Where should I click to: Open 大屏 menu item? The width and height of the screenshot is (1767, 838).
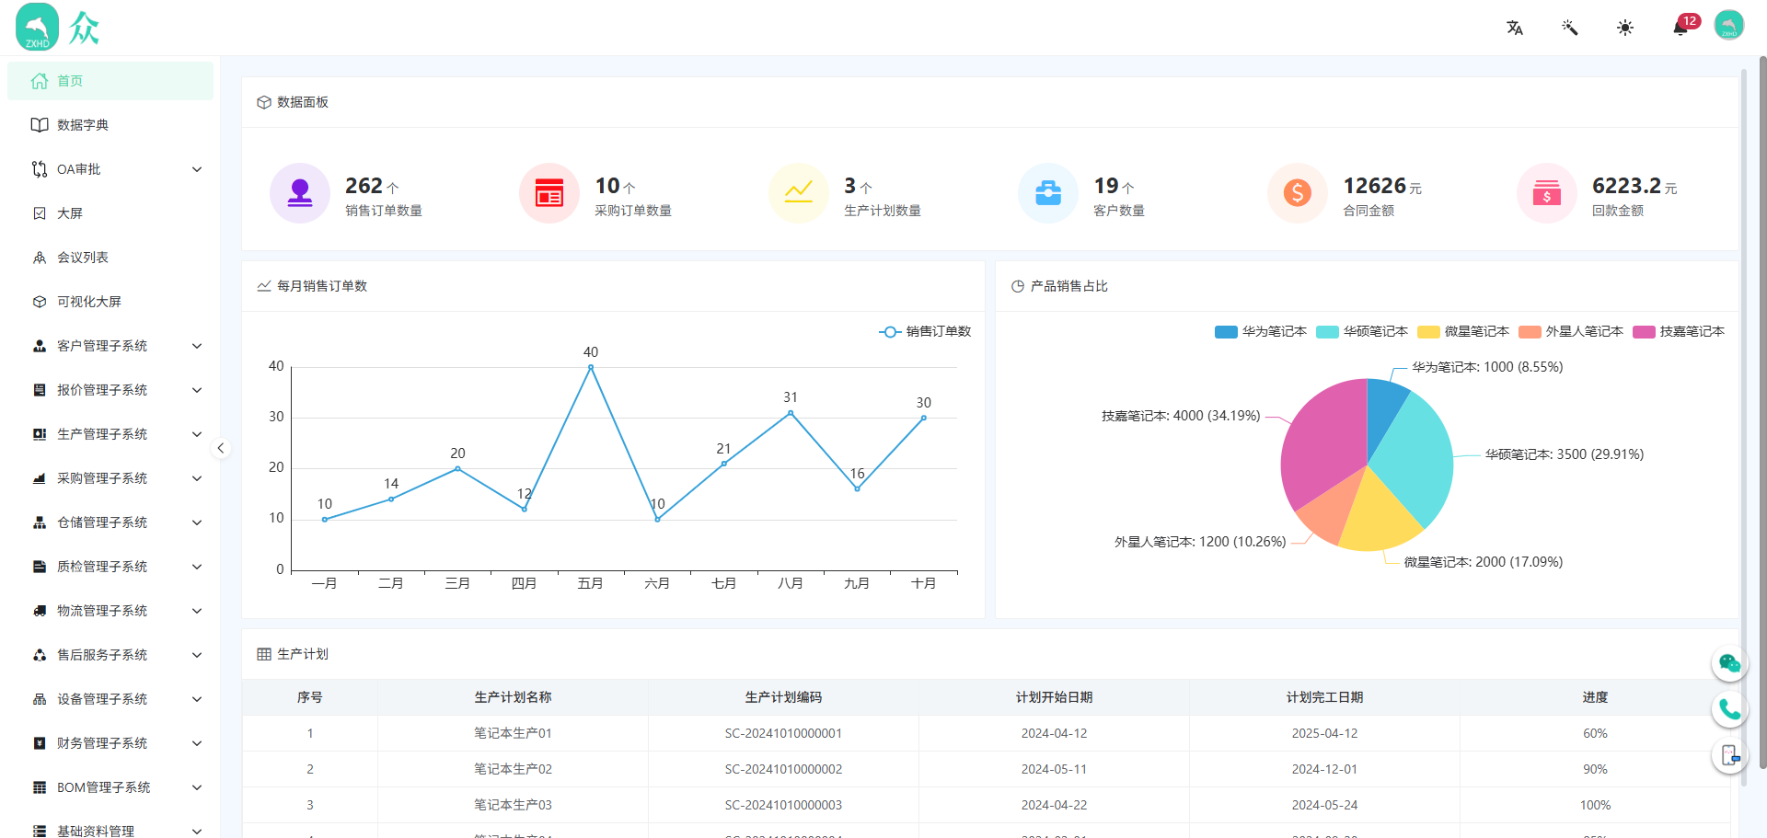(x=110, y=213)
